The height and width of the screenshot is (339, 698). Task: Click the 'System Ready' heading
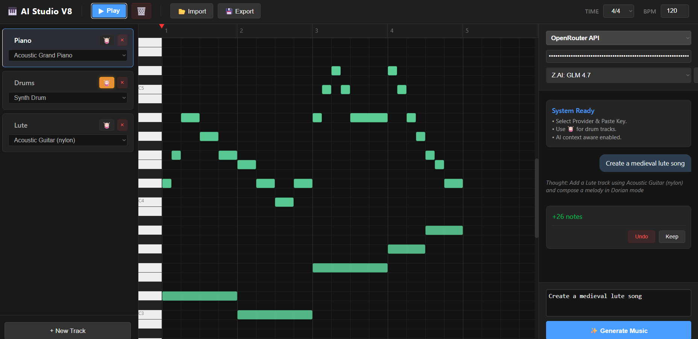pyautogui.click(x=573, y=111)
